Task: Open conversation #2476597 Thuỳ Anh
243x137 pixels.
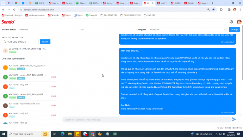Action: (29, 115)
